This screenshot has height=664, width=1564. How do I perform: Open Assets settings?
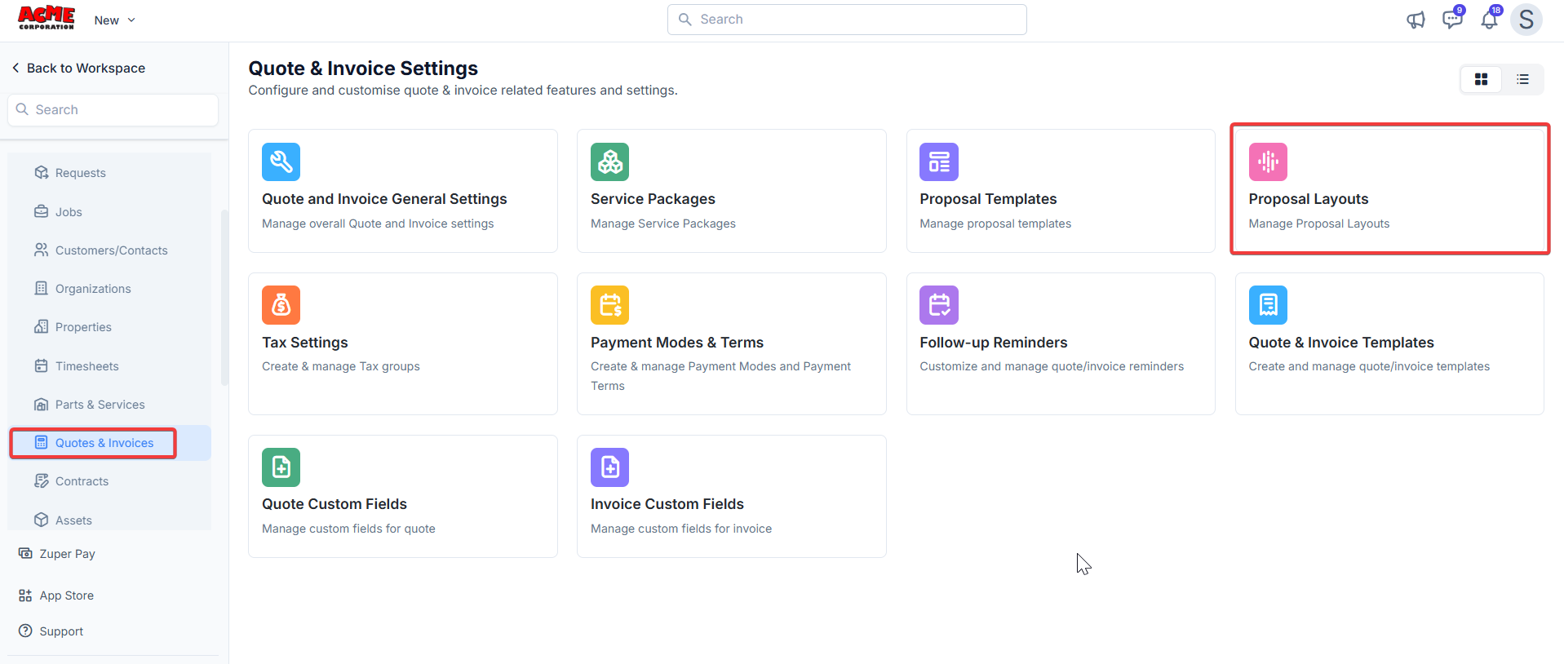(73, 520)
